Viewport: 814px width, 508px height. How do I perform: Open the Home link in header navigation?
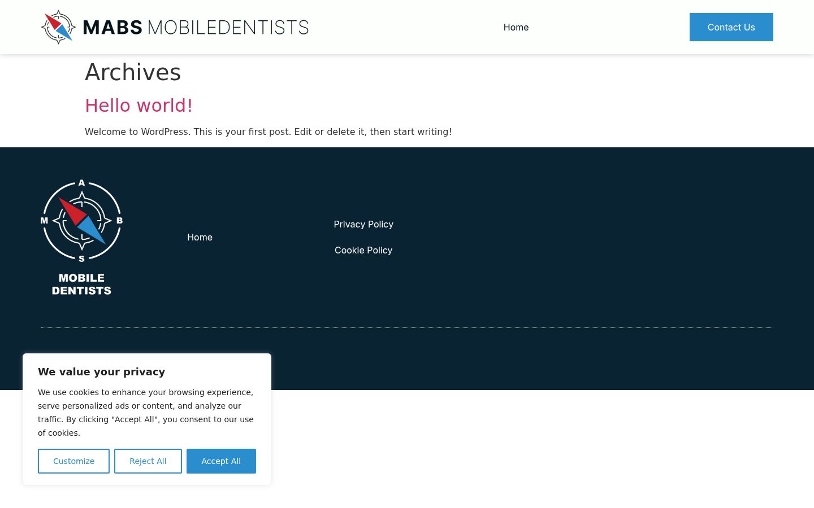pyautogui.click(x=516, y=27)
